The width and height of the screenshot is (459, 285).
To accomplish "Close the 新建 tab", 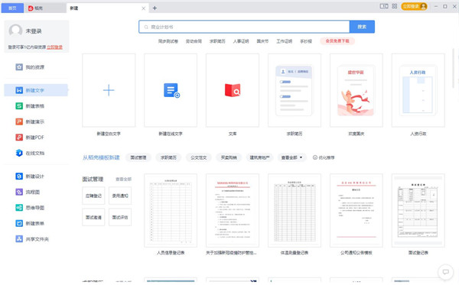I will [144, 8].
